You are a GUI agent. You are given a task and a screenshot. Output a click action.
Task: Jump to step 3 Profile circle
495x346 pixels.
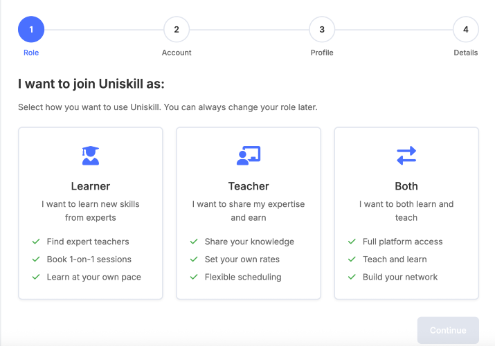coord(322,29)
